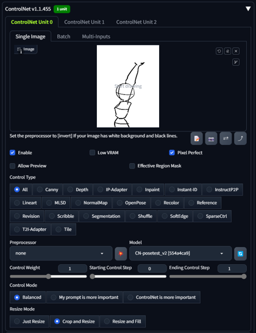This screenshot has height=333, width=256.
Task: Switch to ControlNet Unit 2 tab
Action: click(137, 22)
